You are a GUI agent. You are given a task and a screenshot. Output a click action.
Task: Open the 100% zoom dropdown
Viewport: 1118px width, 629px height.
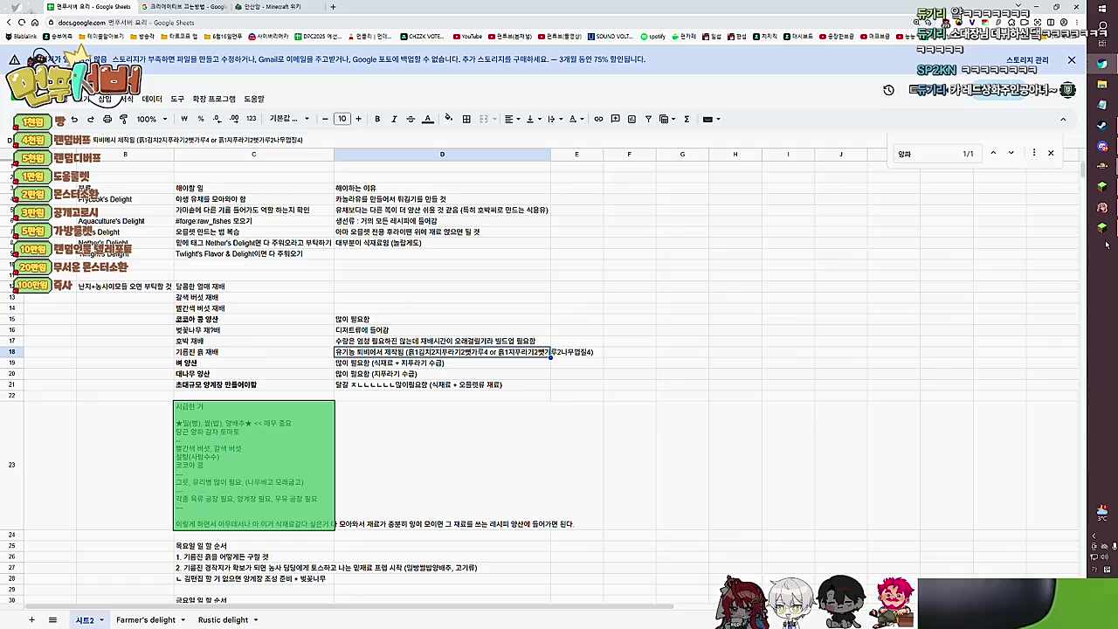tap(151, 119)
